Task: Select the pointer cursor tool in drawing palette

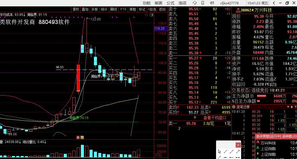Action: pos(220,151)
